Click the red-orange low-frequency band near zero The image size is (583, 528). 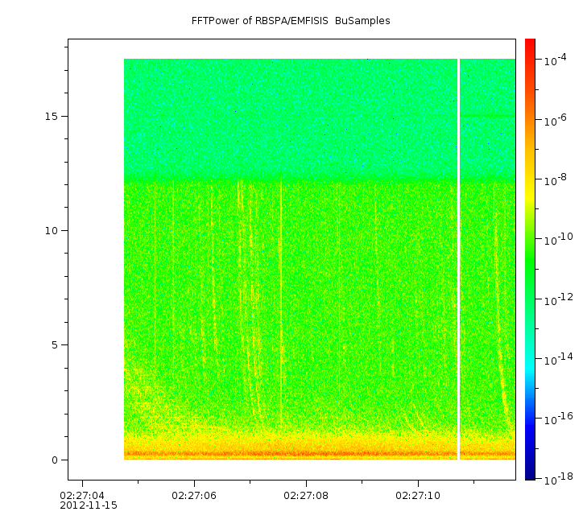[320, 454]
